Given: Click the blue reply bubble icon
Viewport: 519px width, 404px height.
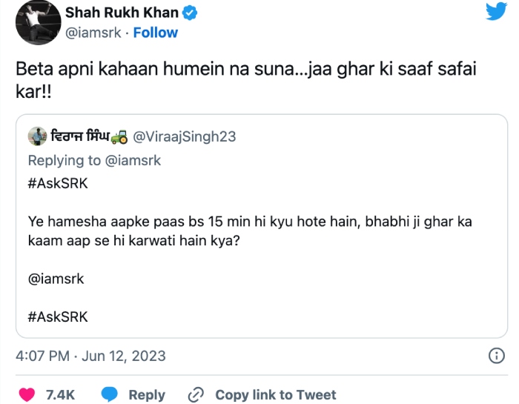Looking at the screenshot, I should coord(110,394).
